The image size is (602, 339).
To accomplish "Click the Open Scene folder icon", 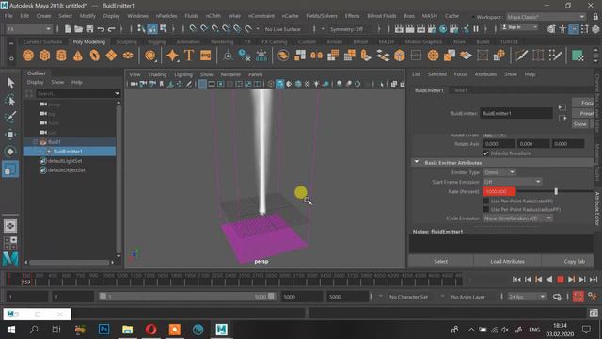I will coord(79,29).
